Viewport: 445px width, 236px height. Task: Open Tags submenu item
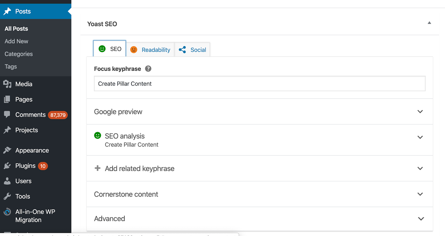(11, 67)
